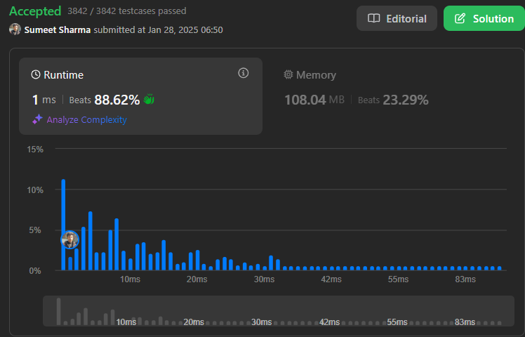The image size is (525, 337).
Task: Click the clock icon beside Runtime
Action: coord(36,75)
